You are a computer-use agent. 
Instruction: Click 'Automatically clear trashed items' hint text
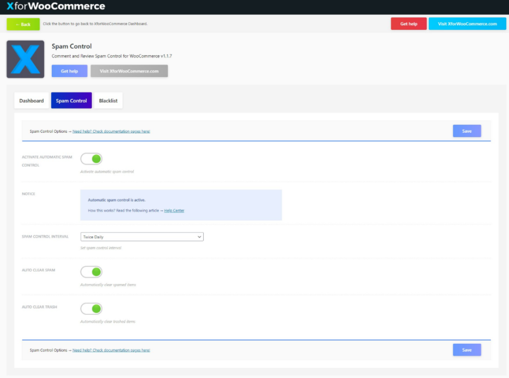(108, 321)
